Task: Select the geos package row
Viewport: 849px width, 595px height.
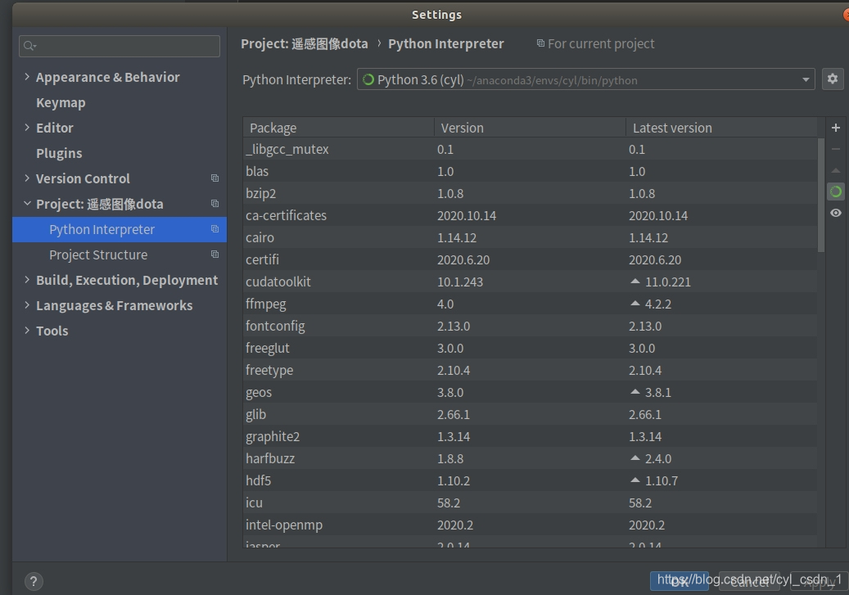Action: [x=530, y=392]
